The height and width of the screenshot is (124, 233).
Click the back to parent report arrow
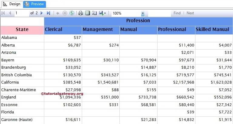coord(58,13)
